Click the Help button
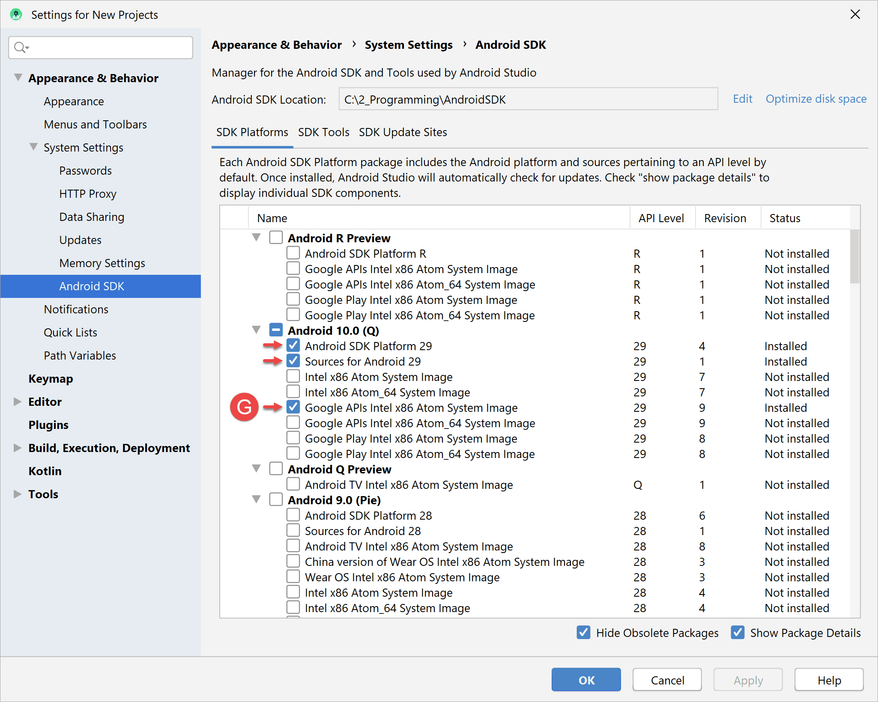Screen dimensions: 878x702 829,680
